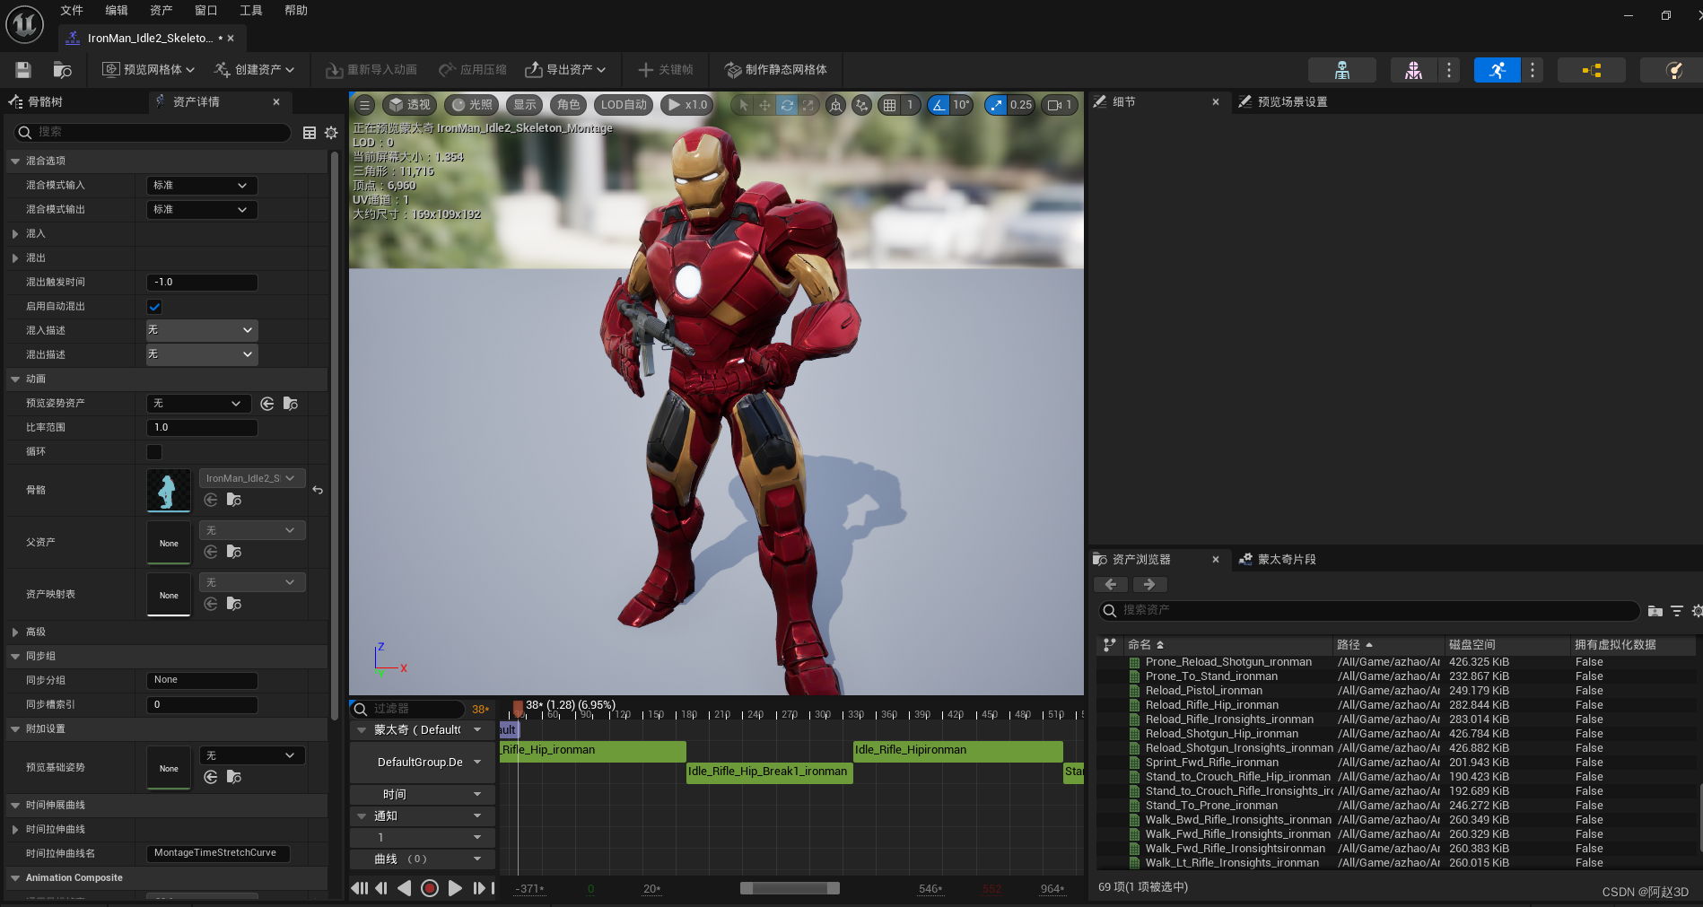Expand the advanced section in details

[x=15, y=632]
